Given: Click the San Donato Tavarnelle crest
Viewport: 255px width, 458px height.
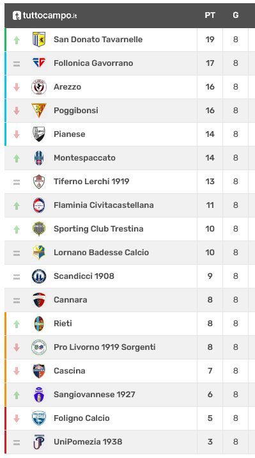Looking at the screenshot, I should click(x=39, y=40).
